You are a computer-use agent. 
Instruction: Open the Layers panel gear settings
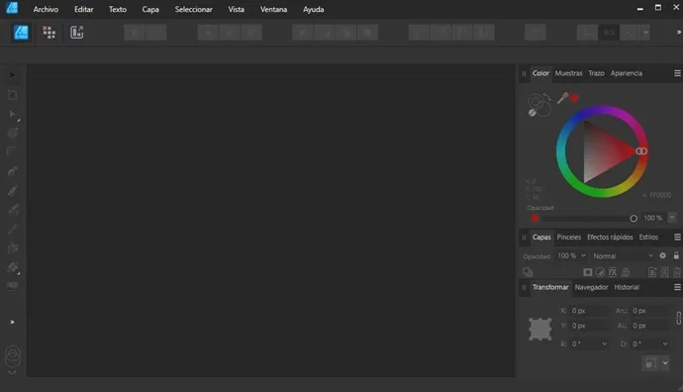(x=662, y=255)
